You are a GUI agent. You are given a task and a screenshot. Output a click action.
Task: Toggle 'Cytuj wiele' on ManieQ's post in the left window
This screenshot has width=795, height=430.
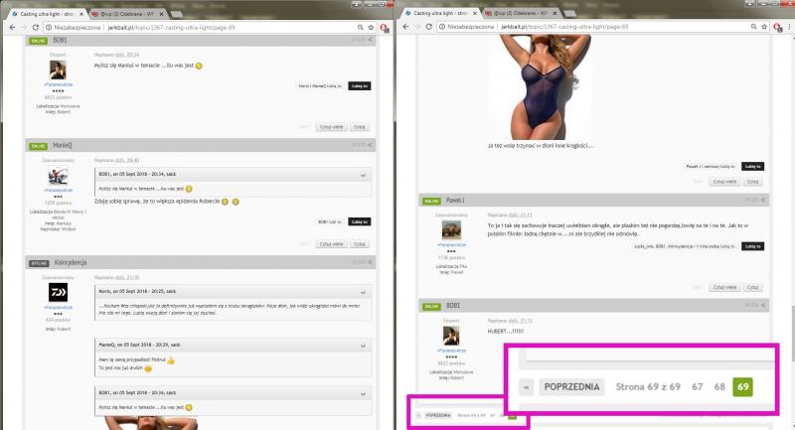(330, 243)
